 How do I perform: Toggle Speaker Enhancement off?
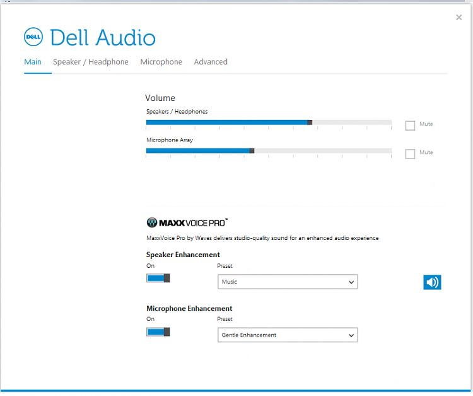pos(158,278)
